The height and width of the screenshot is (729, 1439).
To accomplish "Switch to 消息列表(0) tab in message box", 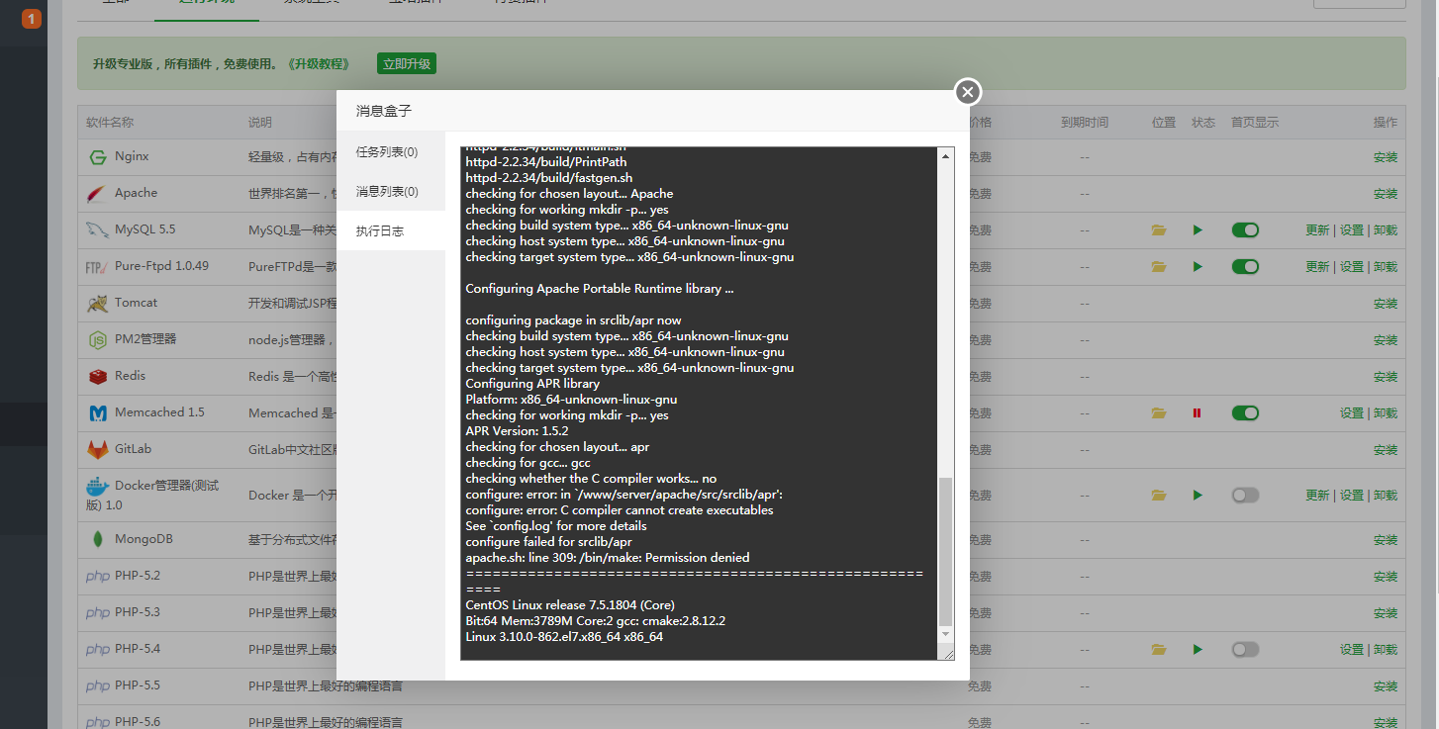I will pyautogui.click(x=391, y=192).
